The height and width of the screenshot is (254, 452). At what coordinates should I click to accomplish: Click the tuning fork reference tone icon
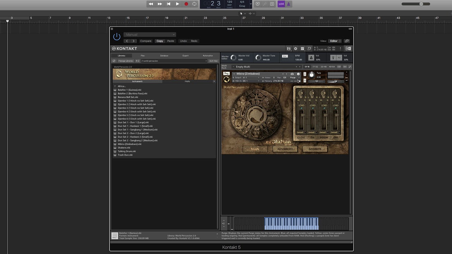[333, 58]
